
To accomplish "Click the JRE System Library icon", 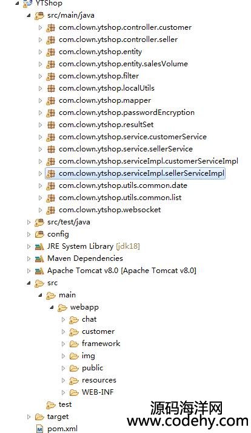I will click(x=39, y=246).
